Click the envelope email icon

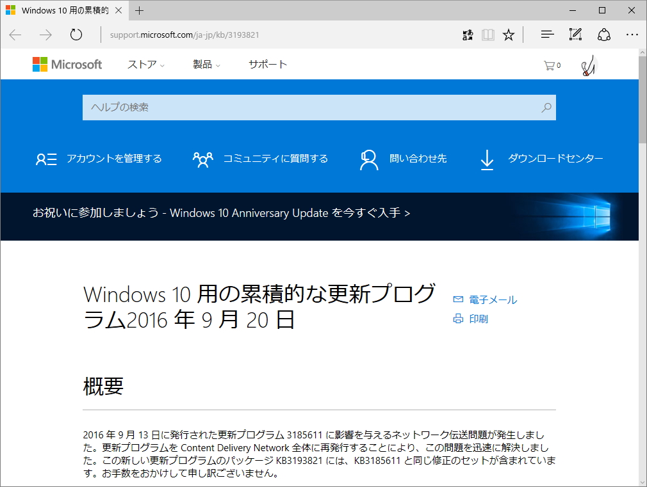[x=458, y=299]
